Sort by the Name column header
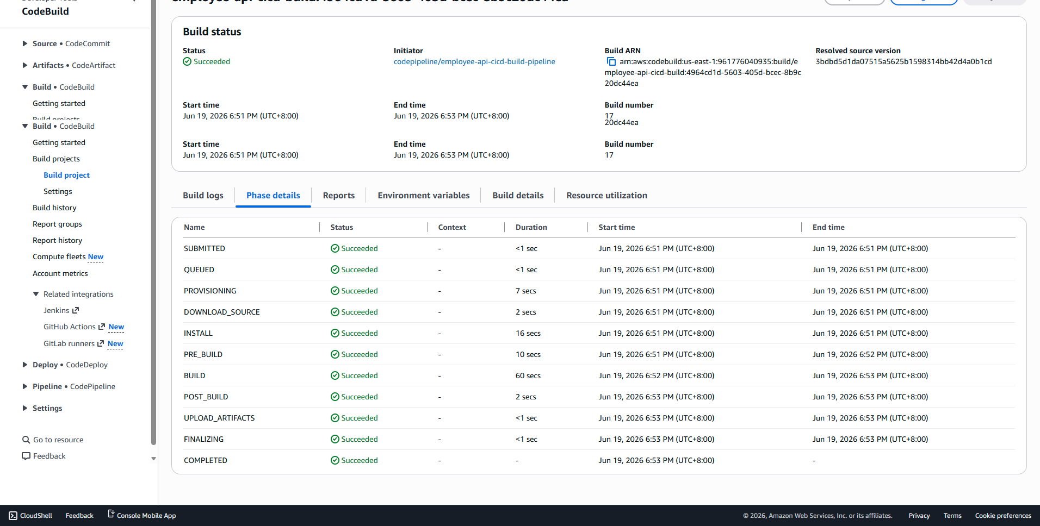 [x=194, y=227]
